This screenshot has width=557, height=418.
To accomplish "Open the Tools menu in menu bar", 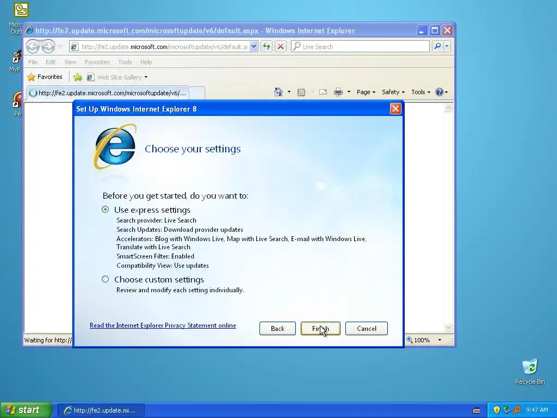I will 125,62.
